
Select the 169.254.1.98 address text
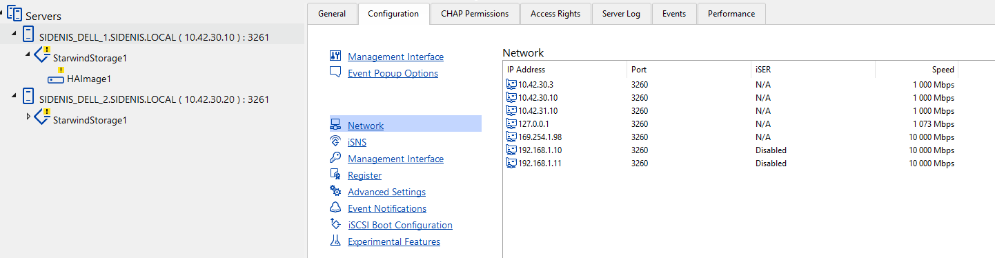coord(540,137)
